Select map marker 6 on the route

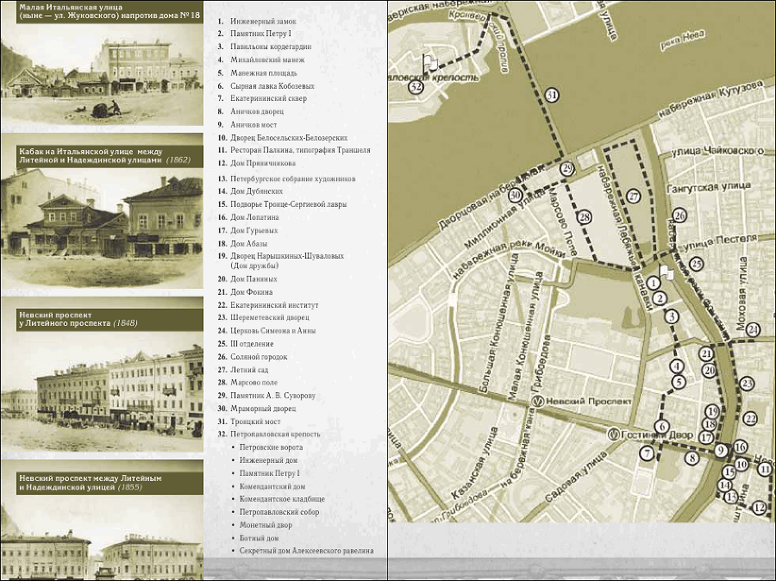(x=661, y=427)
